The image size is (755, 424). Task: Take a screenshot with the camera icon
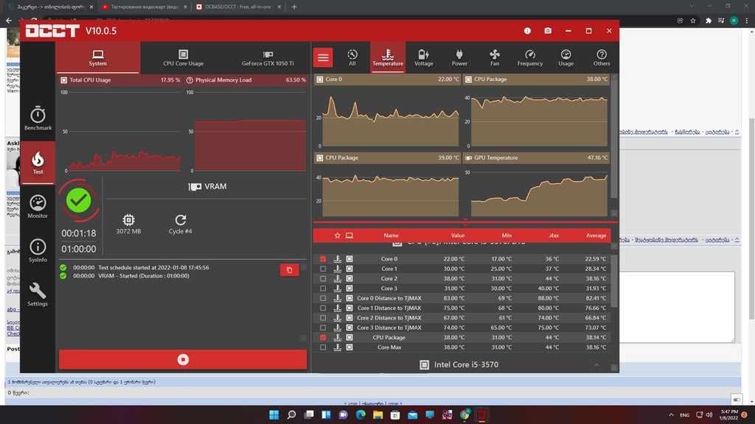point(548,31)
